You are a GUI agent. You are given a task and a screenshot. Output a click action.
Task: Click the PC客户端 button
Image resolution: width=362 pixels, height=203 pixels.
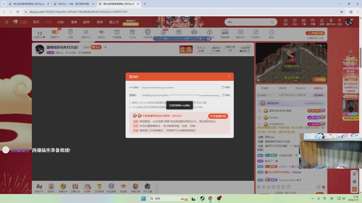click(315, 33)
